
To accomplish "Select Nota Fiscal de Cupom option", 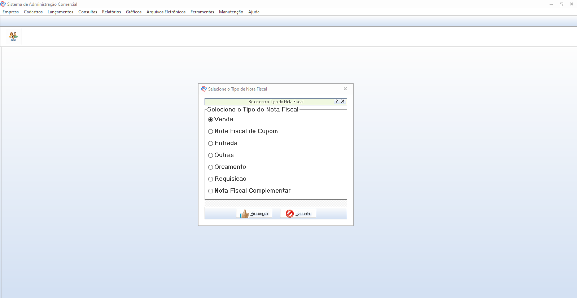I will pyautogui.click(x=211, y=131).
